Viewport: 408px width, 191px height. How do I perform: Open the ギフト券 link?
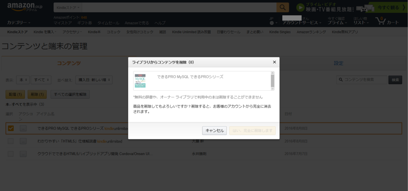[x=84, y=23]
